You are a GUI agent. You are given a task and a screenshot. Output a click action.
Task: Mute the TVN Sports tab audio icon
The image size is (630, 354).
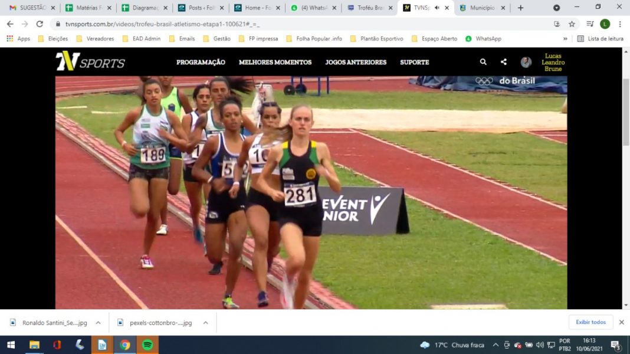(437, 8)
